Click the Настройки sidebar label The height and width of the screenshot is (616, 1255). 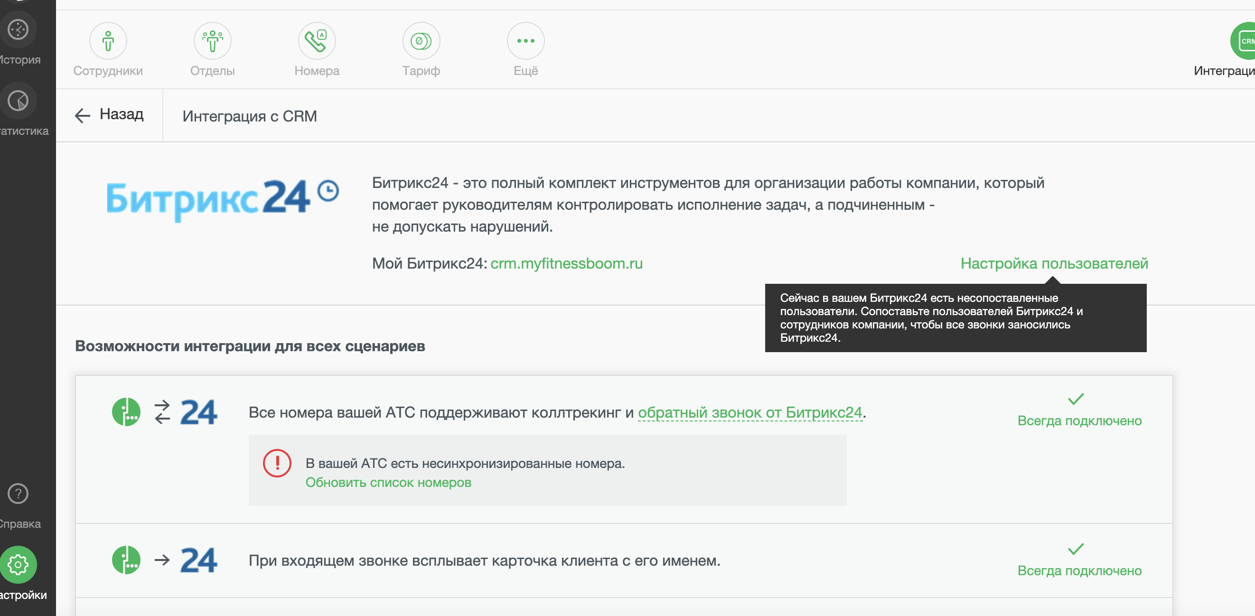click(x=23, y=595)
